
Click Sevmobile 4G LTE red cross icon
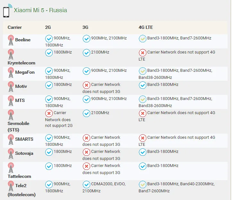point(142,113)
